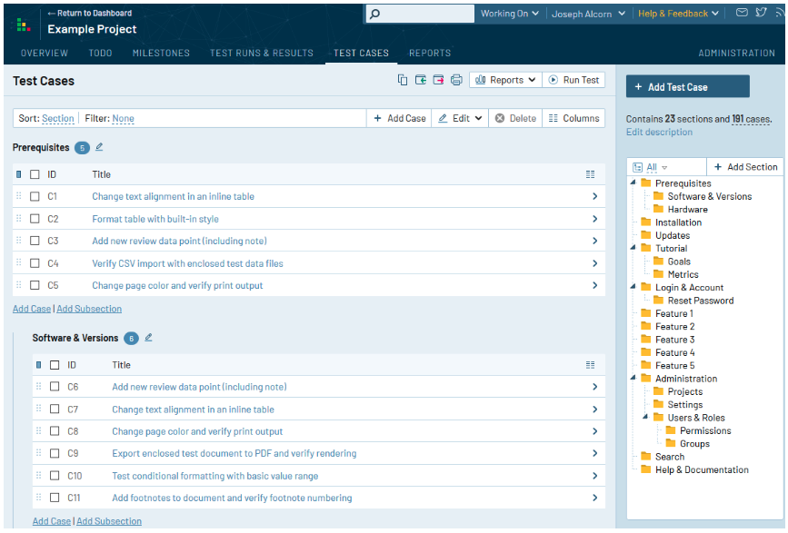The height and width of the screenshot is (533, 788).
Task: Collapse the Tutorial tree node
Action: (633, 247)
